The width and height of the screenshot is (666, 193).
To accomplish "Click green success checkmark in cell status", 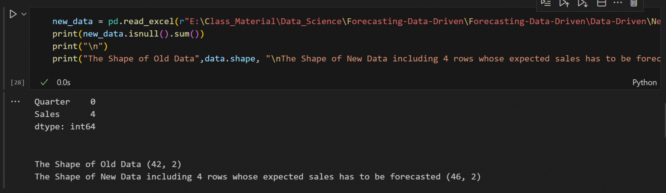I will click(44, 83).
